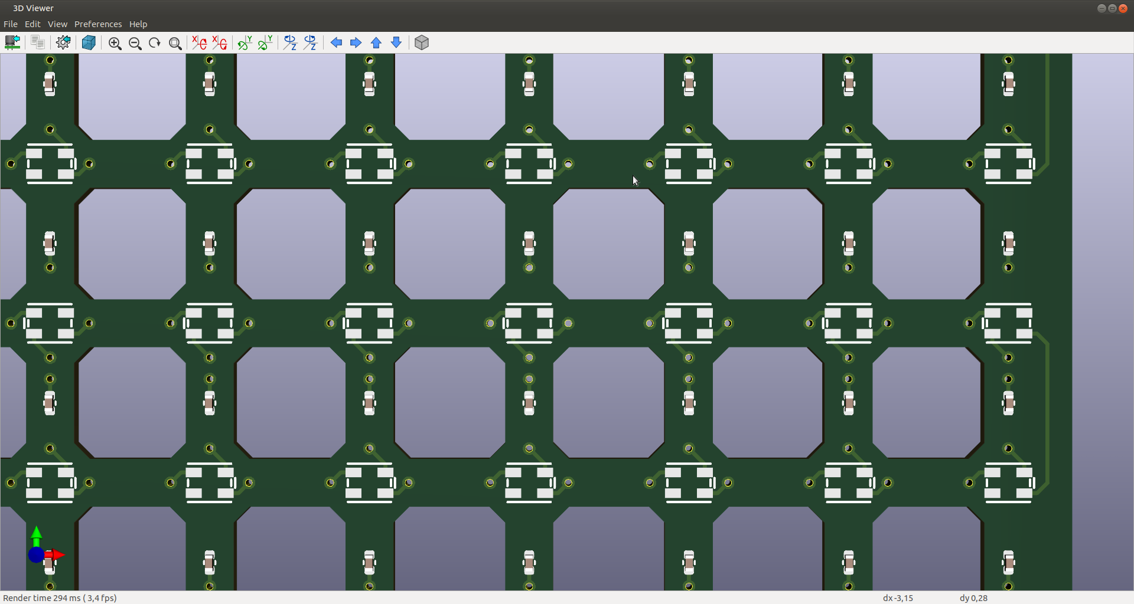Image resolution: width=1134 pixels, height=604 pixels.
Task: Rotate view counterclockwise around Z axis
Action: click(x=310, y=42)
